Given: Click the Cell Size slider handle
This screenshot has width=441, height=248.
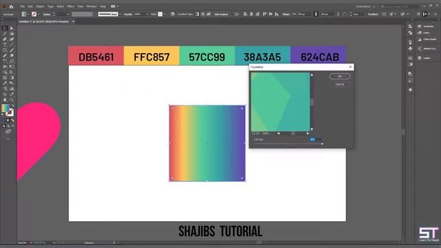Looking at the screenshot, I should [x=322, y=144].
